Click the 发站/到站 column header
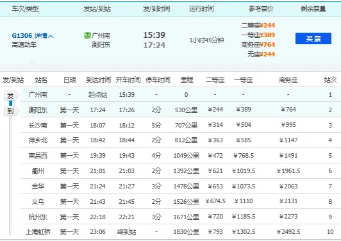The height and width of the screenshot is (241, 341). tap(97, 9)
